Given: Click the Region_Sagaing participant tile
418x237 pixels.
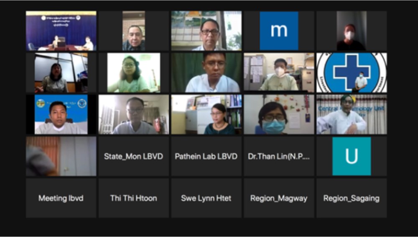Looking at the screenshot, I should tap(352, 198).
